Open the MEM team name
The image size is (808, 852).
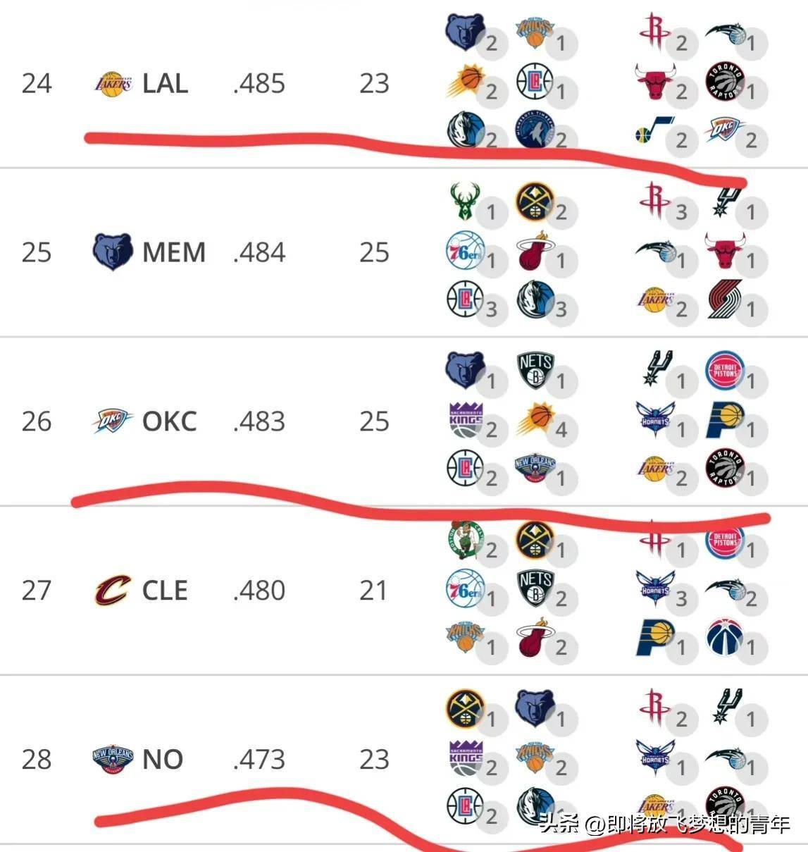point(174,252)
